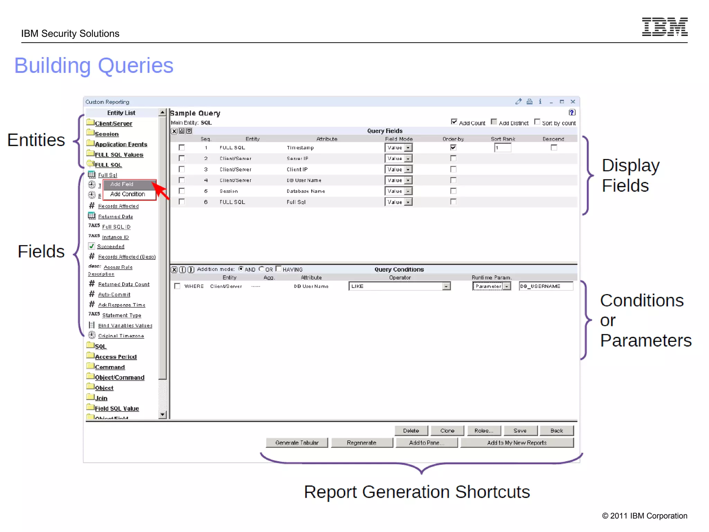Click the Roles button
The width and height of the screenshot is (709, 532).
(x=484, y=431)
